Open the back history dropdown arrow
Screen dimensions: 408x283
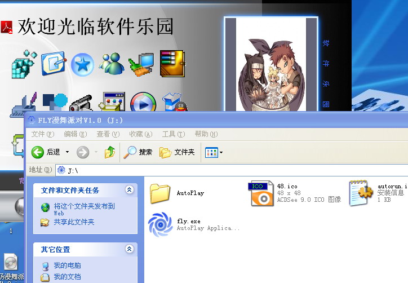click(67, 152)
